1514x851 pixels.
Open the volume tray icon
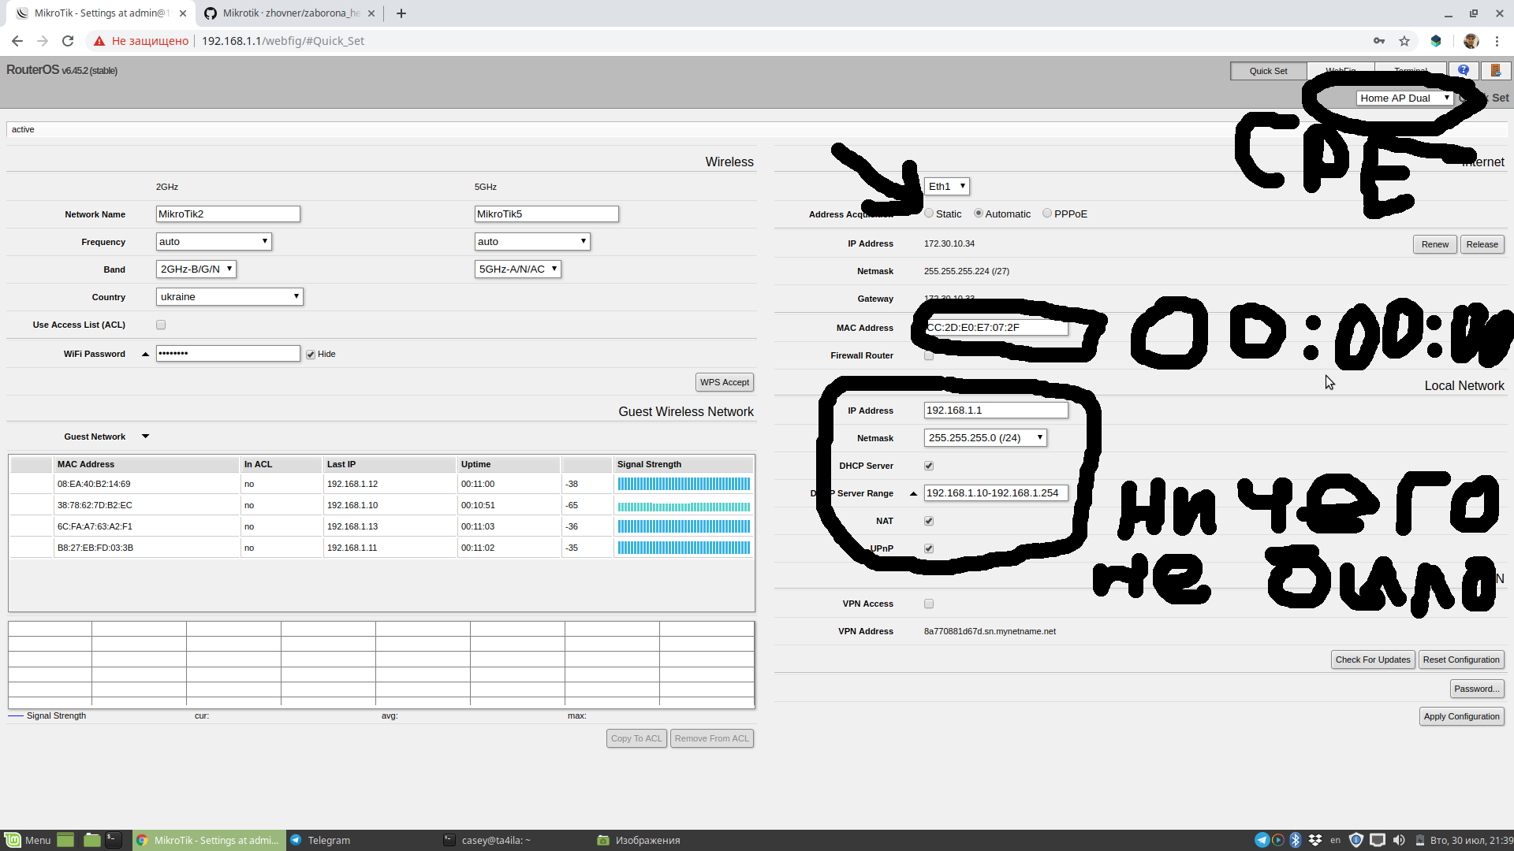[1399, 840]
